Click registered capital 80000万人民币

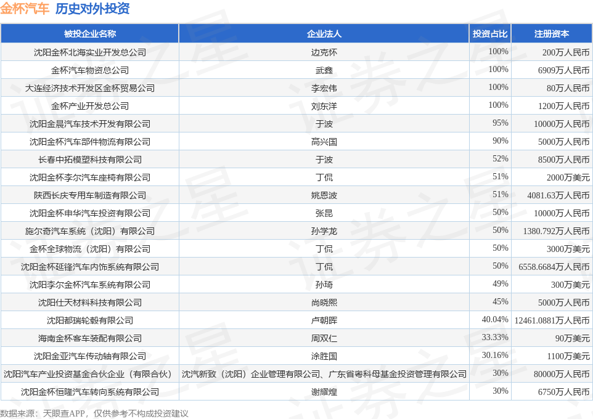(x=562, y=374)
